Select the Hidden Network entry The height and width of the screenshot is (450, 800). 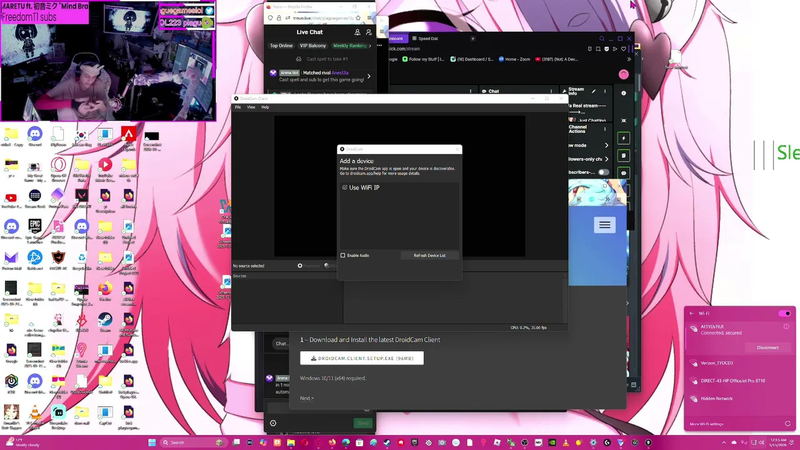click(x=740, y=399)
